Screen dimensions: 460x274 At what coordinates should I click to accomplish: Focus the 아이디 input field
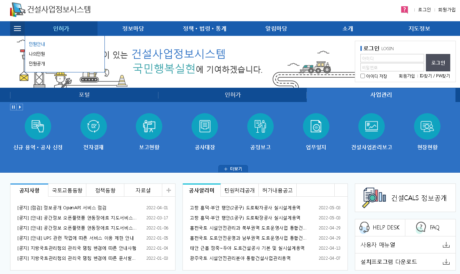coord(392,58)
